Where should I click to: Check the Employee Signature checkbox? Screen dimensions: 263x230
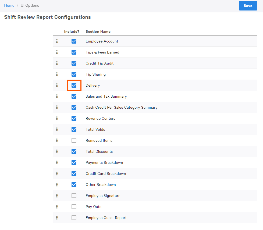click(x=74, y=196)
